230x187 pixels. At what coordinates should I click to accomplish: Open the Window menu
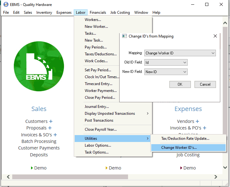pyautogui.click(x=141, y=13)
